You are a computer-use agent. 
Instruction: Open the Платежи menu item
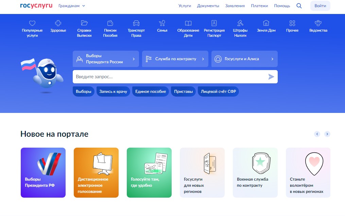[259, 6]
